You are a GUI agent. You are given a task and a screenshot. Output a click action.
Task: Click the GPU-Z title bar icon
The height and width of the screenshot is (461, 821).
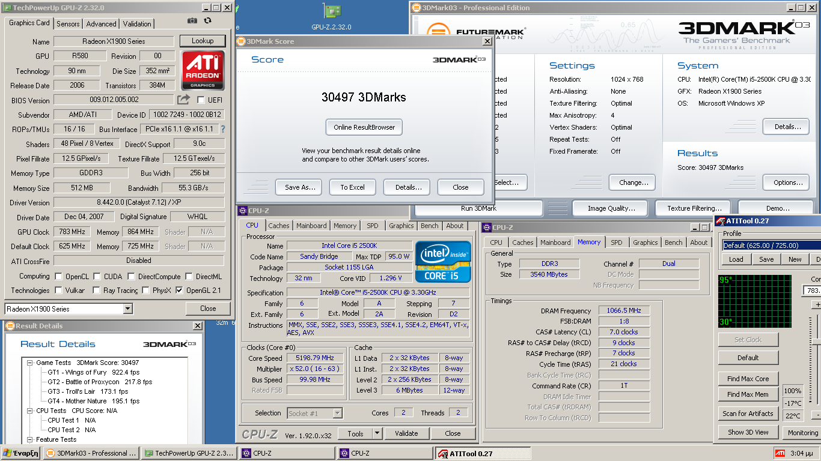click(7, 8)
